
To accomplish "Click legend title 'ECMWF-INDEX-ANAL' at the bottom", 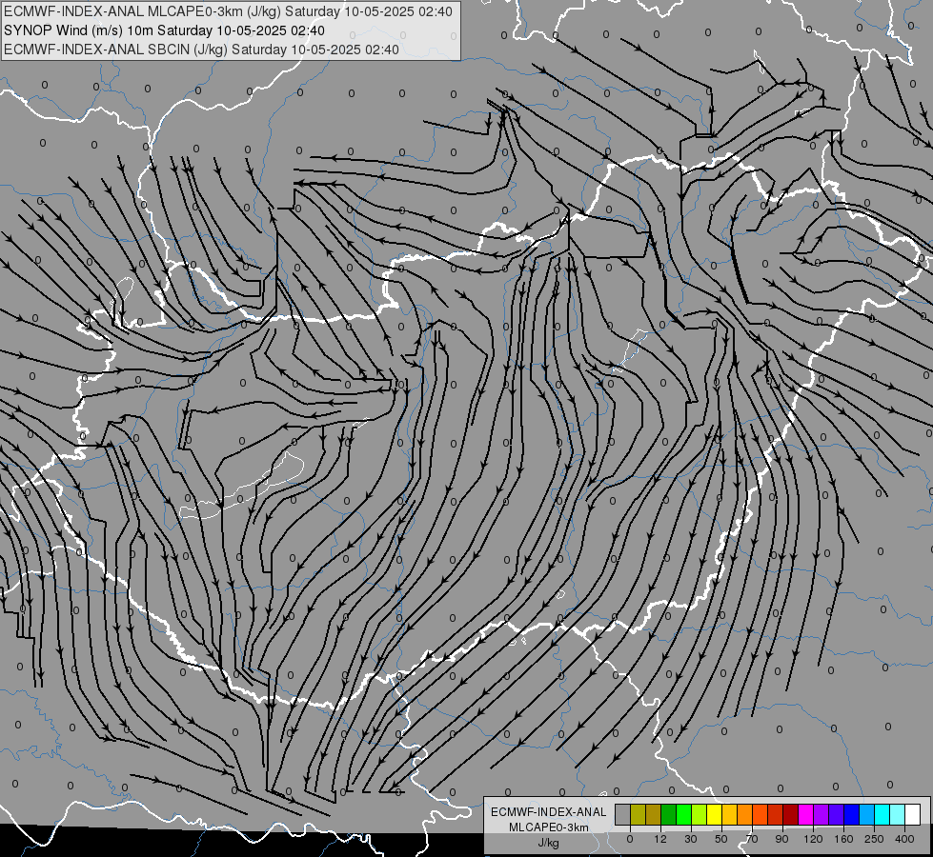I will (x=549, y=812).
